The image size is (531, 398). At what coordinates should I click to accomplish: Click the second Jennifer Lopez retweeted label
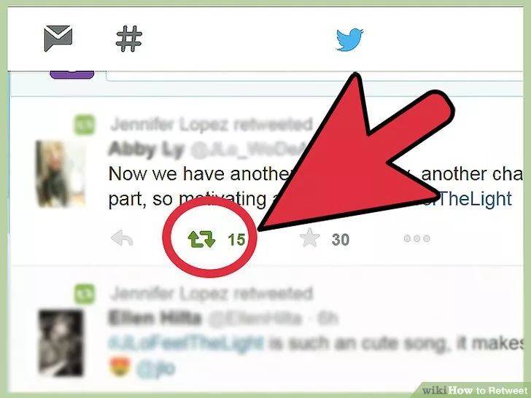[212, 294]
